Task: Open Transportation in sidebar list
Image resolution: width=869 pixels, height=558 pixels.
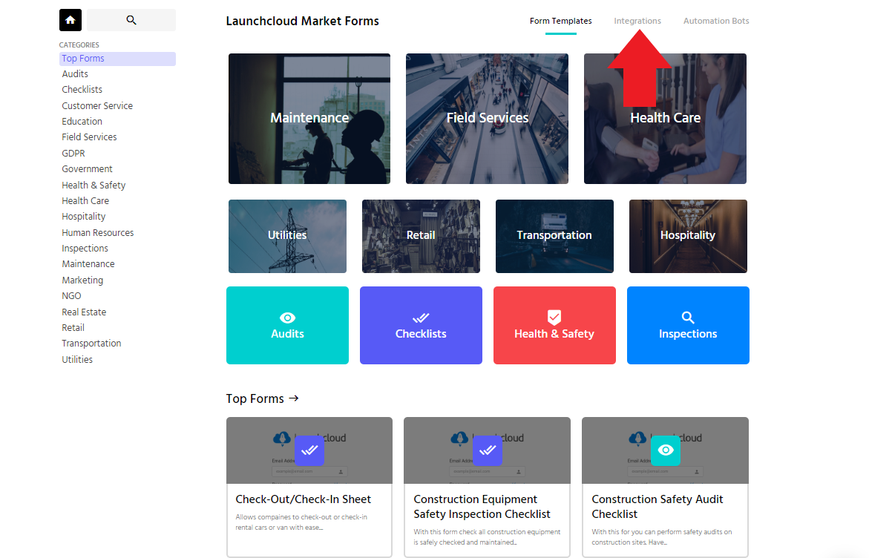Action: pyautogui.click(x=91, y=344)
